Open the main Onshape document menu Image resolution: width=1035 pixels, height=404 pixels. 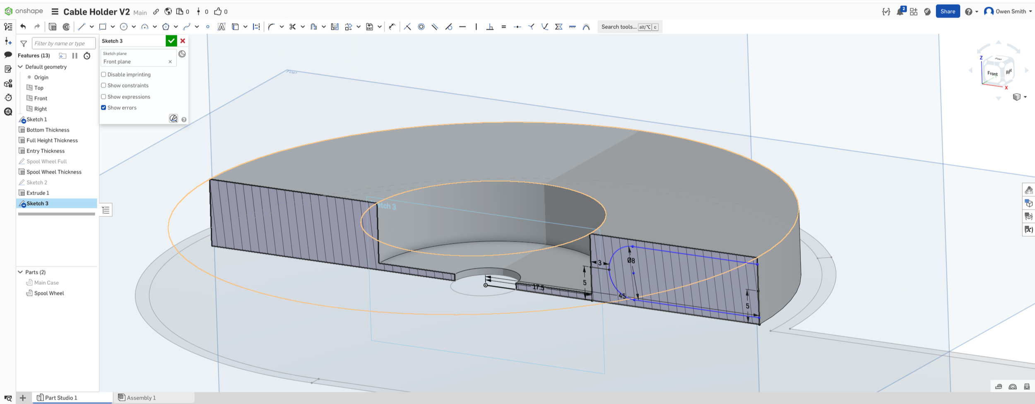point(55,12)
